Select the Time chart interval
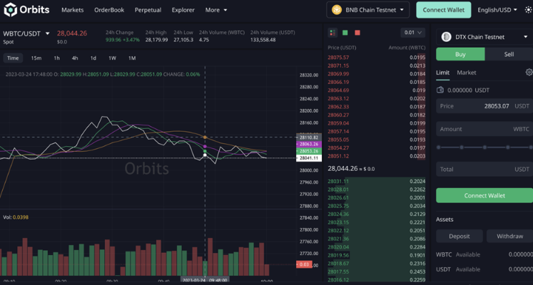533x285 pixels. coord(13,58)
